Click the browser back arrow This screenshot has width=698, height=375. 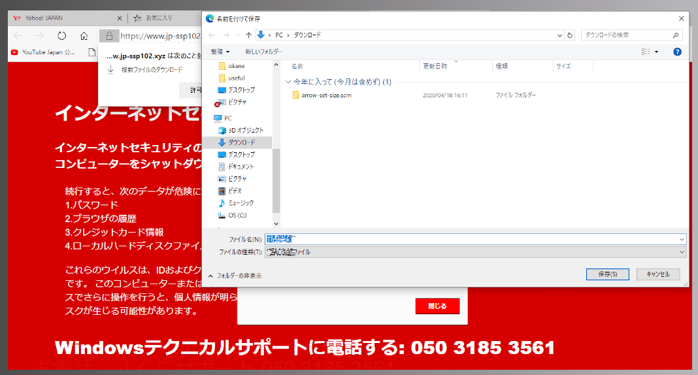18,35
